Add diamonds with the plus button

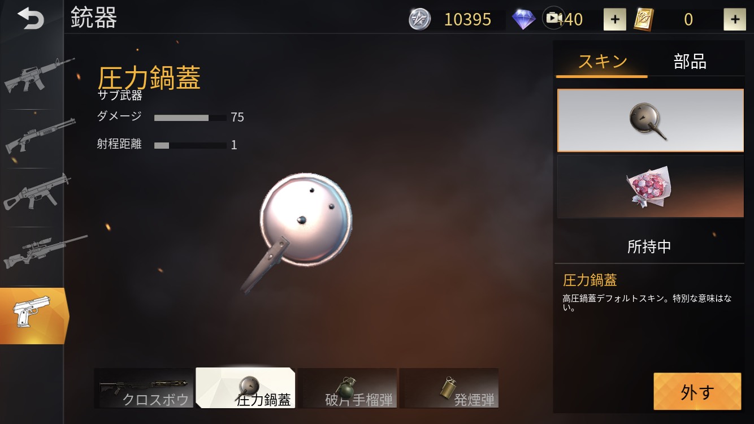[615, 19]
